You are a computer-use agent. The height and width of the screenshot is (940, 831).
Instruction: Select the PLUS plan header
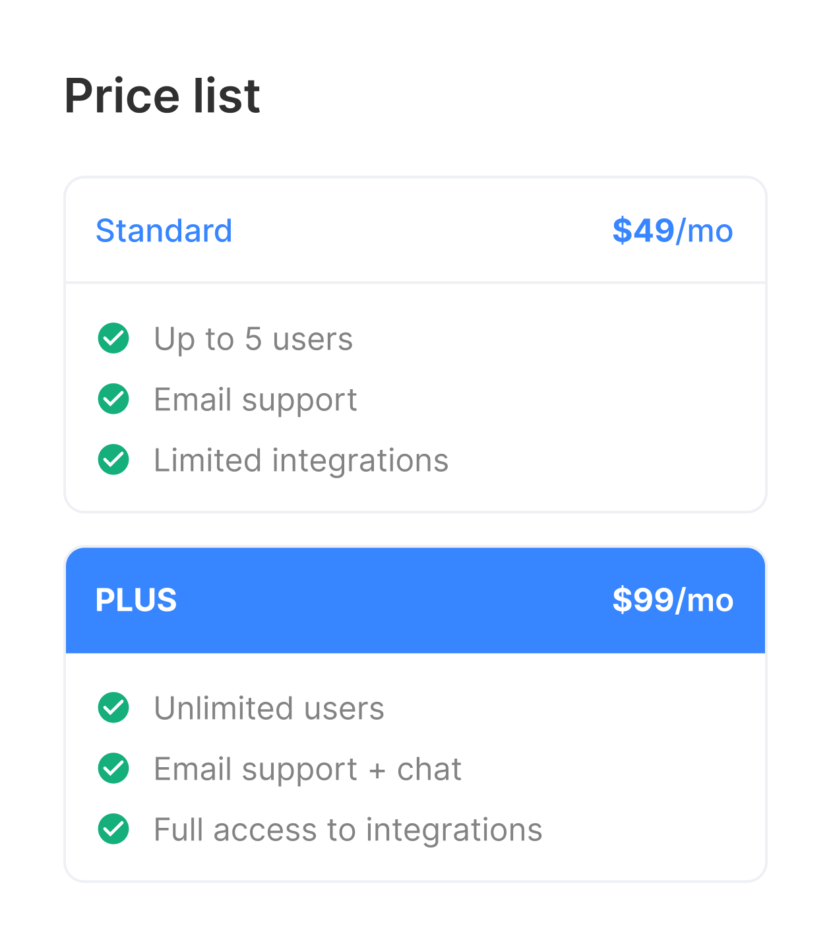point(136,600)
